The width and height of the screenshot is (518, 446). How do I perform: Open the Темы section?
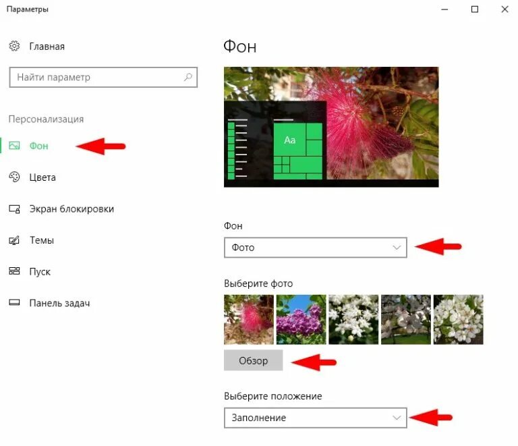point(42,240)
